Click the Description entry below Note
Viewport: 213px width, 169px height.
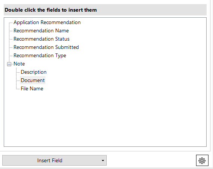33,72
